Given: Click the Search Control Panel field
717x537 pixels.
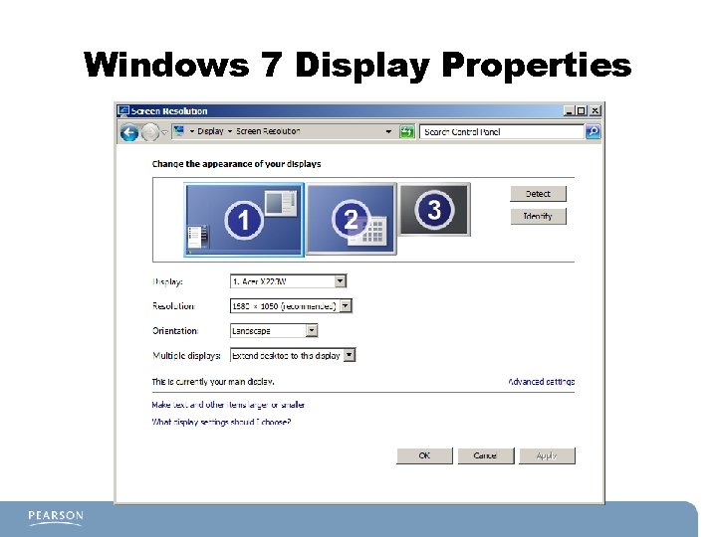Looking at the screenshot, I should [x=502, y=132].
